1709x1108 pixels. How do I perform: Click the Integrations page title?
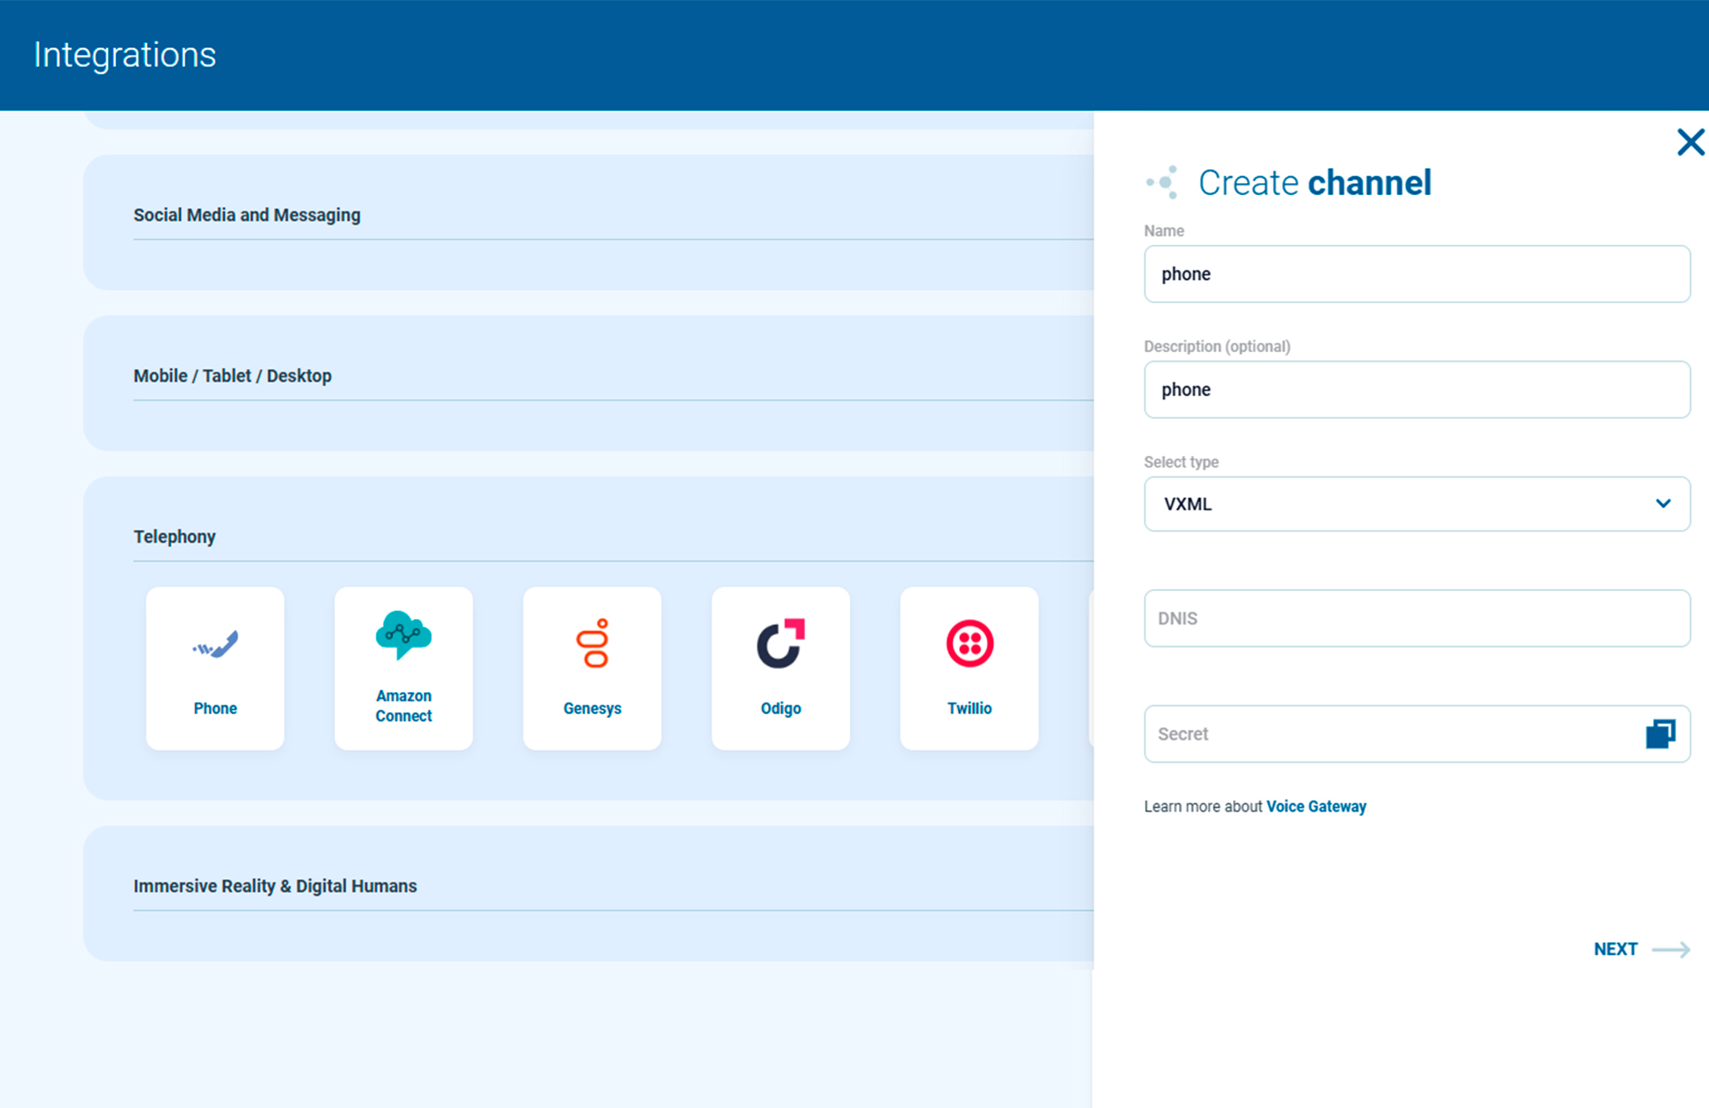click(x=125, y=55)
